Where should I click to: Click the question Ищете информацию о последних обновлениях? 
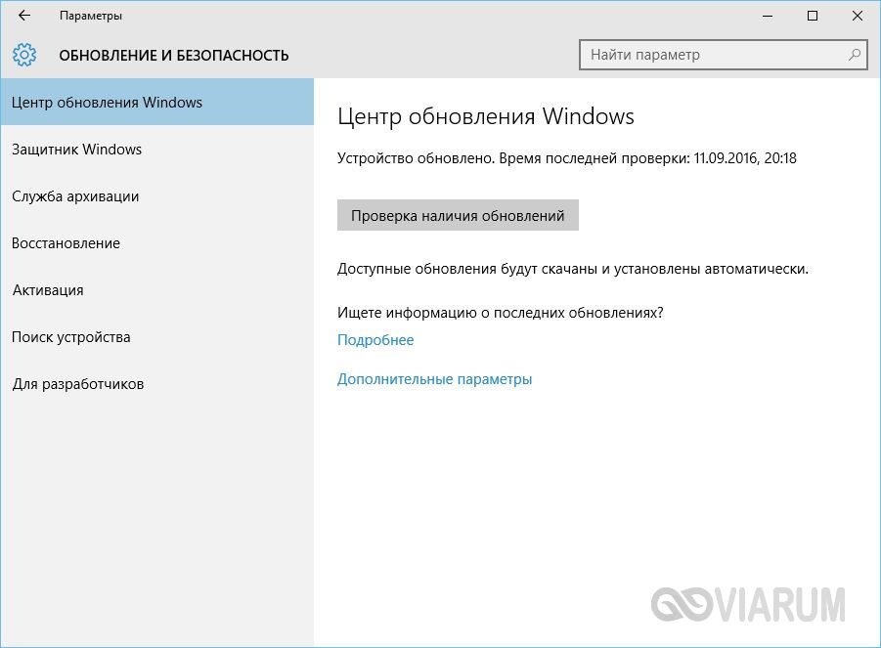click(x=500, y=312)
